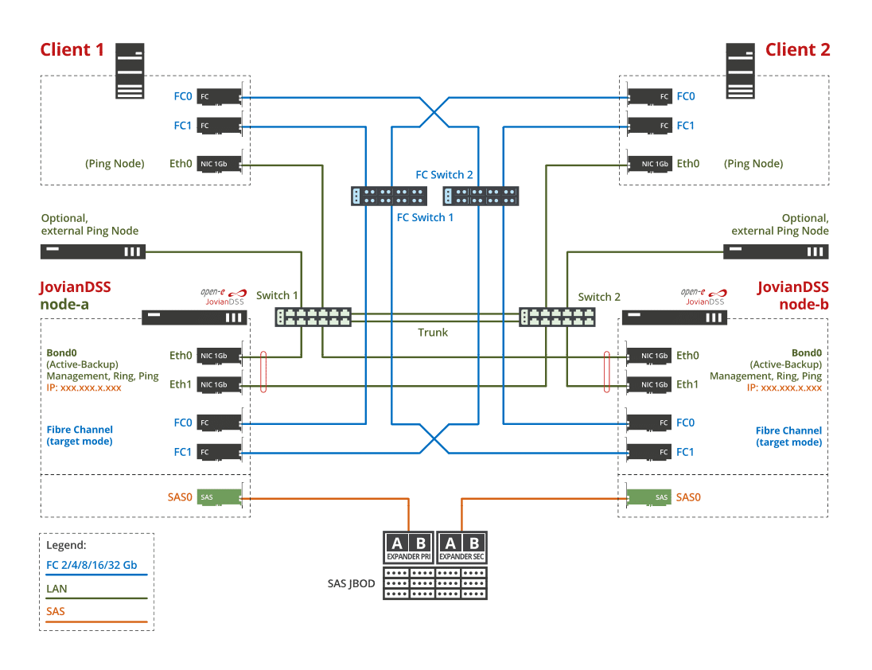Click the SAS JBOD disk shelf

tap(435, 582)
